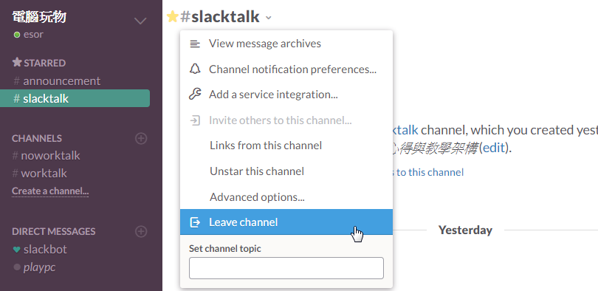The image size is (598, 291).
Task: Click the slackbot heart presence icon
Action: [x=16, y=250]
